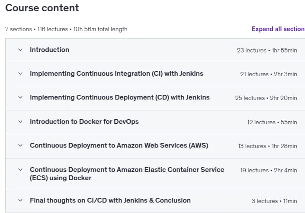This screenshot has height=213, width=305.
Task: Click the 3 lectures 11min label
Action: pos(274,201)
